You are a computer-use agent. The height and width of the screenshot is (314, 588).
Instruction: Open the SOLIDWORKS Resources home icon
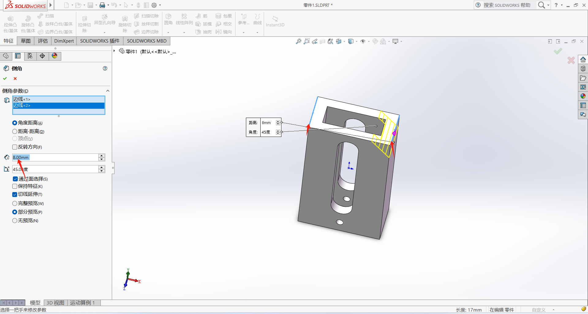(x=583, y=59)
